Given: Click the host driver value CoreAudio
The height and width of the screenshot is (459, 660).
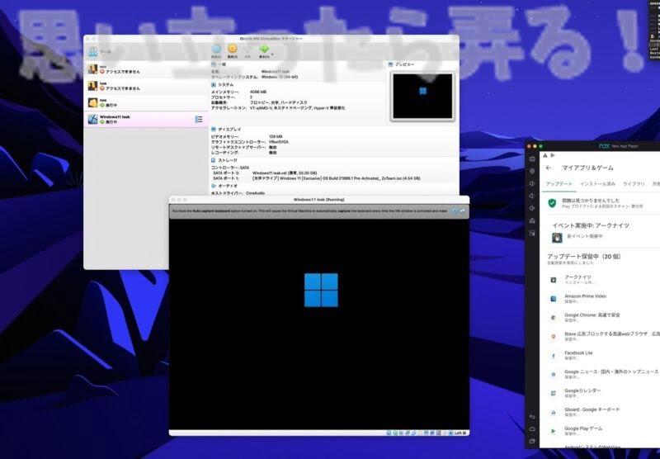Looking at the screenshot, I should coord(255,193).
